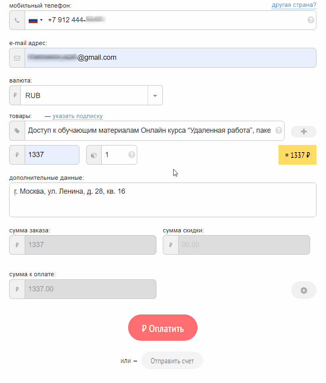Screen dimensions: 326x383
Task: Click the указать подписку link
Action: 77,116
